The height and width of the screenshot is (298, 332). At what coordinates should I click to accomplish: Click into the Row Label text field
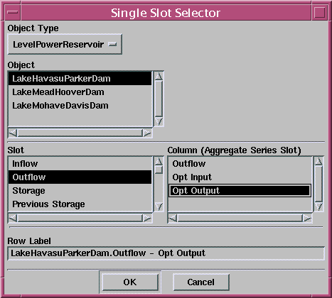[x=166, y=253]
